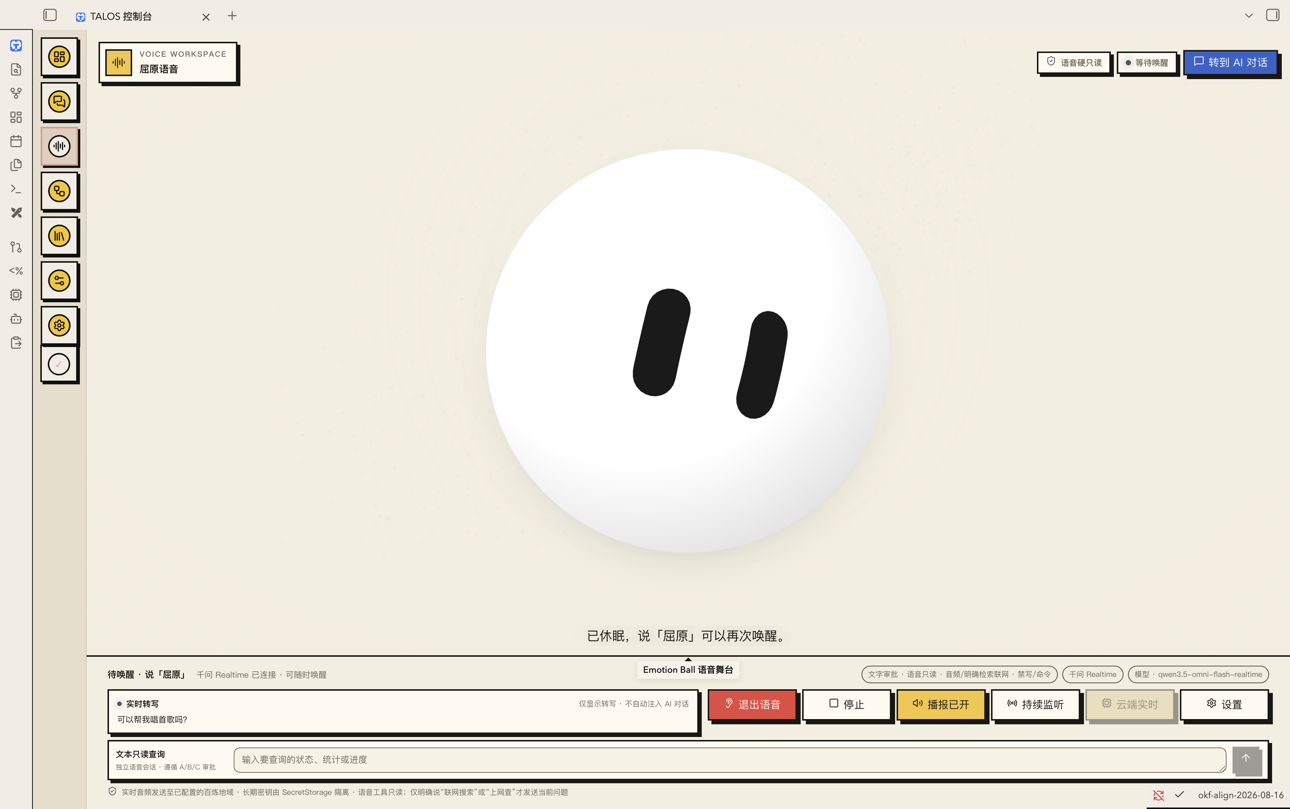Viewport: 1290px width, 809px height.
Task: Close the TALOS 控制台 tab
Action: (x=206, y=17)
